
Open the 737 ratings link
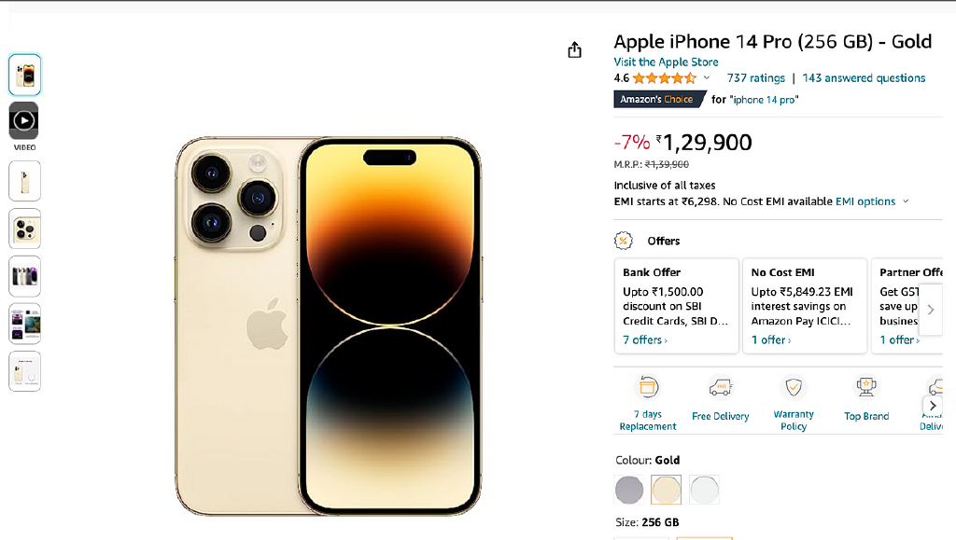(x=755, y=78)
